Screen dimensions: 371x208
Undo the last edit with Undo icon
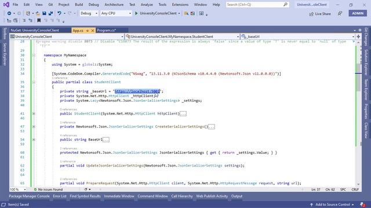(x=59, y=13)
